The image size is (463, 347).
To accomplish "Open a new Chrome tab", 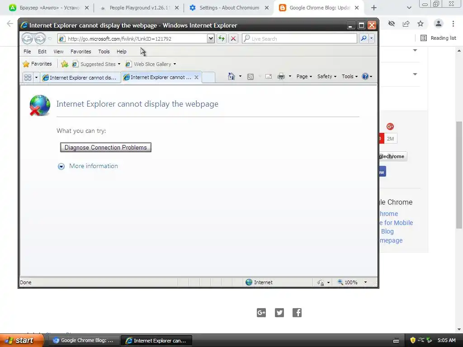I will point(374,8).
